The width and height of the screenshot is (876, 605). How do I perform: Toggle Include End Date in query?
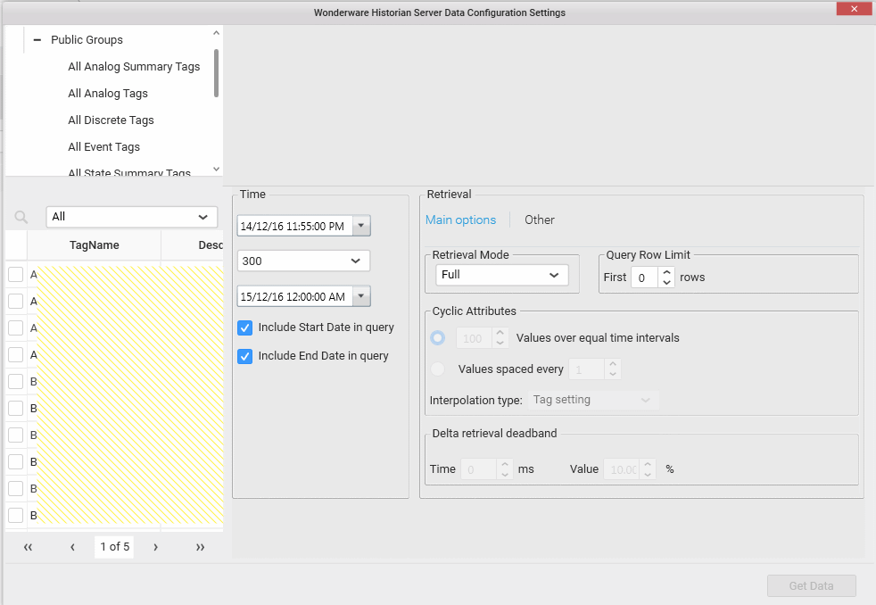point(244,356)
